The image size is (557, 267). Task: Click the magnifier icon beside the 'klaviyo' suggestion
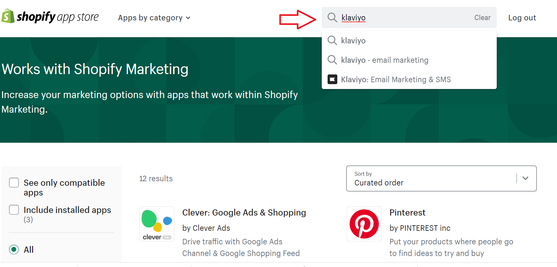[332, 40]
